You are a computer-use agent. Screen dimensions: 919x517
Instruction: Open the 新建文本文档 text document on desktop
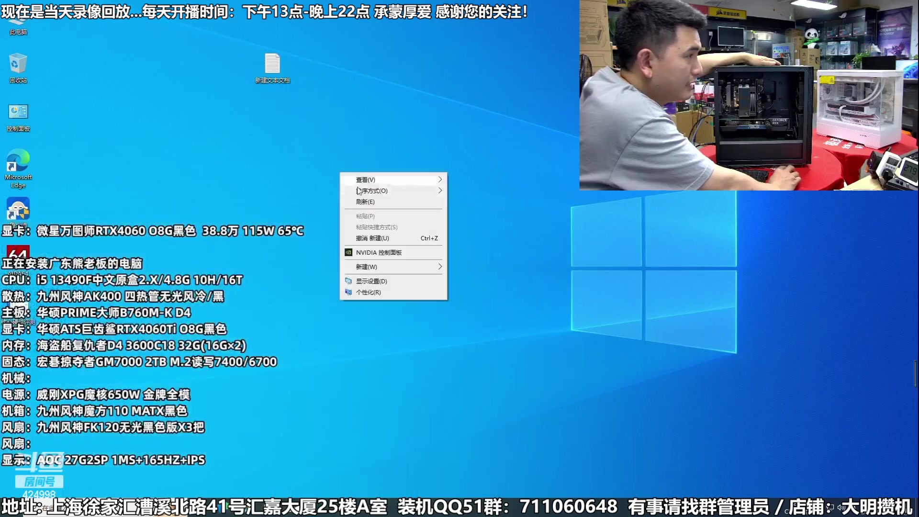[x=272, y=65]
